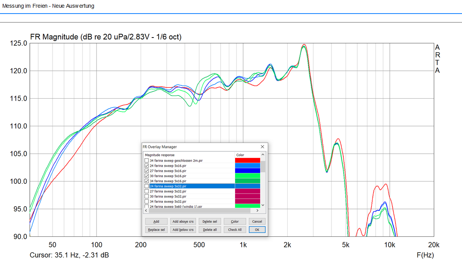462x260 pixels.
Task: Close the FR Overlay Manager window
Action: point(262,147)
